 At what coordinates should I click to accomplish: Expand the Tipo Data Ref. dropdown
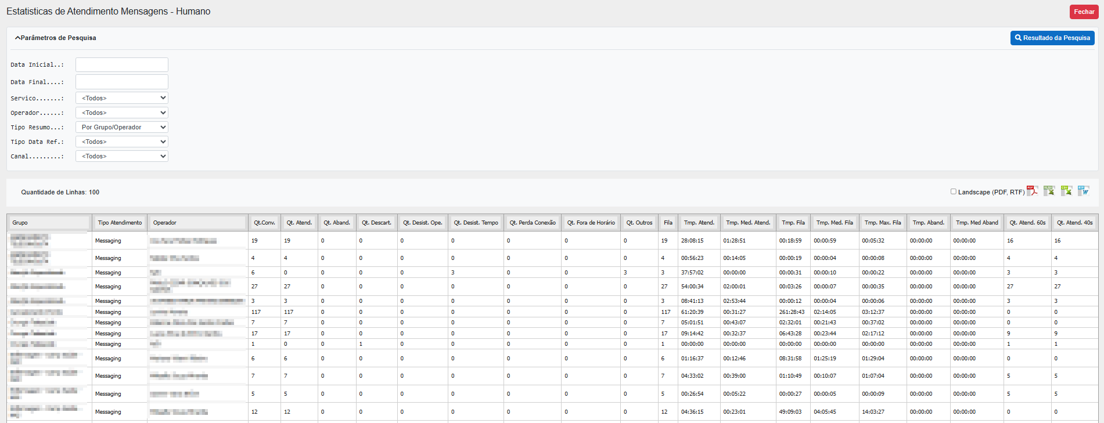click(x=122, y=142)
